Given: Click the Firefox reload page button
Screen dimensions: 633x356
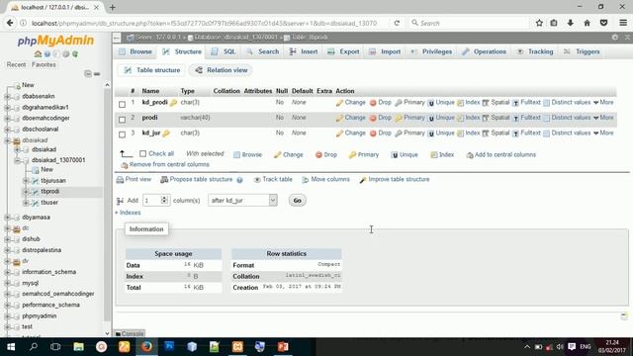Looking at the screenshot, I should pos(397,24).
